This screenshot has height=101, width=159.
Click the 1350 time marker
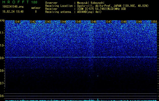154,22
